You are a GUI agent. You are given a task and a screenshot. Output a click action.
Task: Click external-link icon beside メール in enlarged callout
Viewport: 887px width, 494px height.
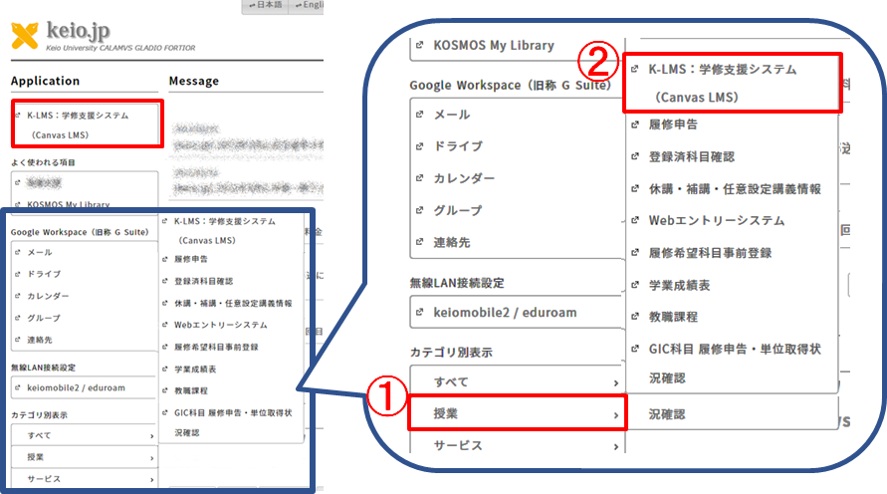tap(419, 116)
